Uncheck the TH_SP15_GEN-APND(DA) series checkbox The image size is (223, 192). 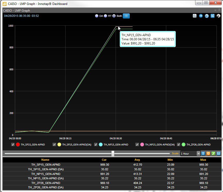click(54, 144)
